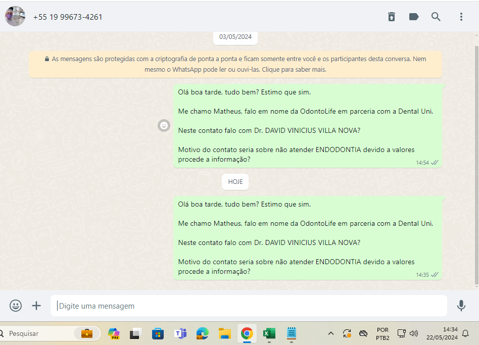The image size is (479, 345).
Task: Focus the 'Digite uma mensagem' input field
Action: [x=249, y=306]
